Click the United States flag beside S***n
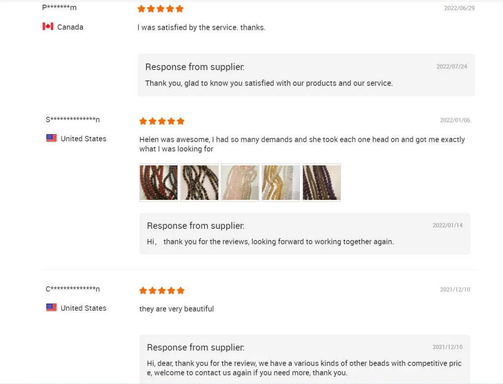Image resolution: width=503 pixels, height=384 pixels. click(51, 138)
